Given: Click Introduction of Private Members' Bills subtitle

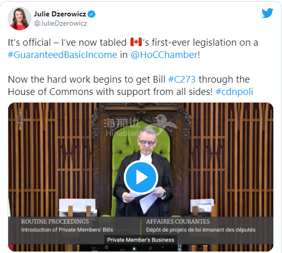Looking at the screenshot, I should (67, 230).
